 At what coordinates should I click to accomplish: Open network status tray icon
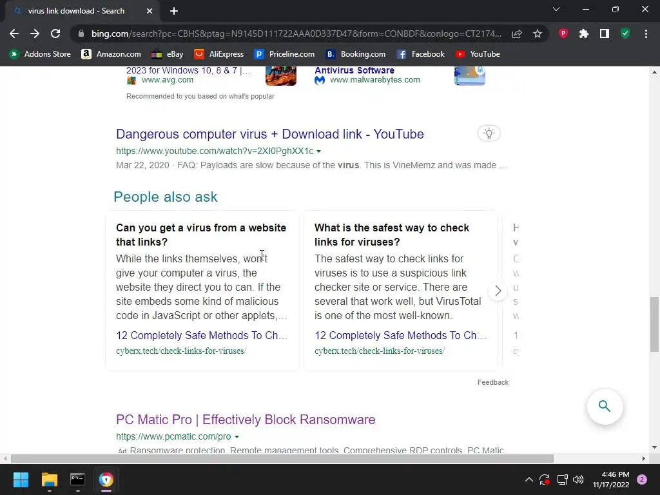coord(562,480)
